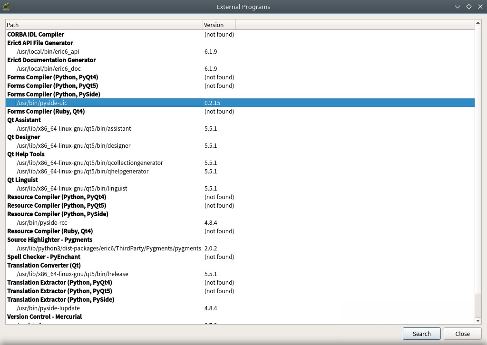Click the 4.8.4 version of pyside-rcc
This screenshot has height=345, width=487.
click(x=211, y=223)
